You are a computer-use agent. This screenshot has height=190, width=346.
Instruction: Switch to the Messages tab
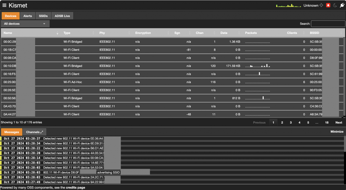11,132
